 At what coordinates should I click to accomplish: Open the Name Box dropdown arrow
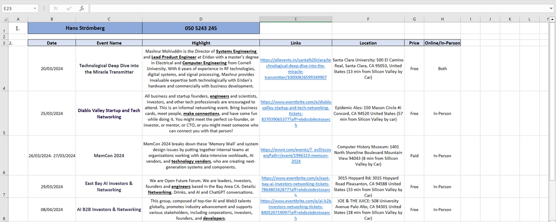pyautogui.click(x=35, y=9)
